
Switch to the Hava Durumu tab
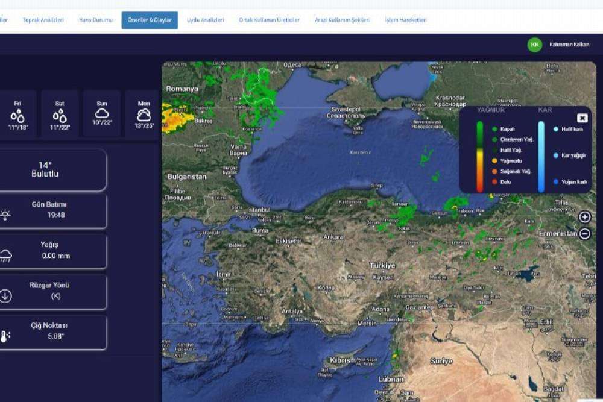(x=95, y=20)
